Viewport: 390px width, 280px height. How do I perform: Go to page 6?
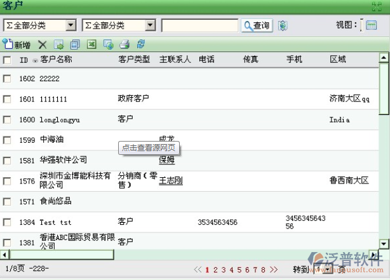pos(247,270)
